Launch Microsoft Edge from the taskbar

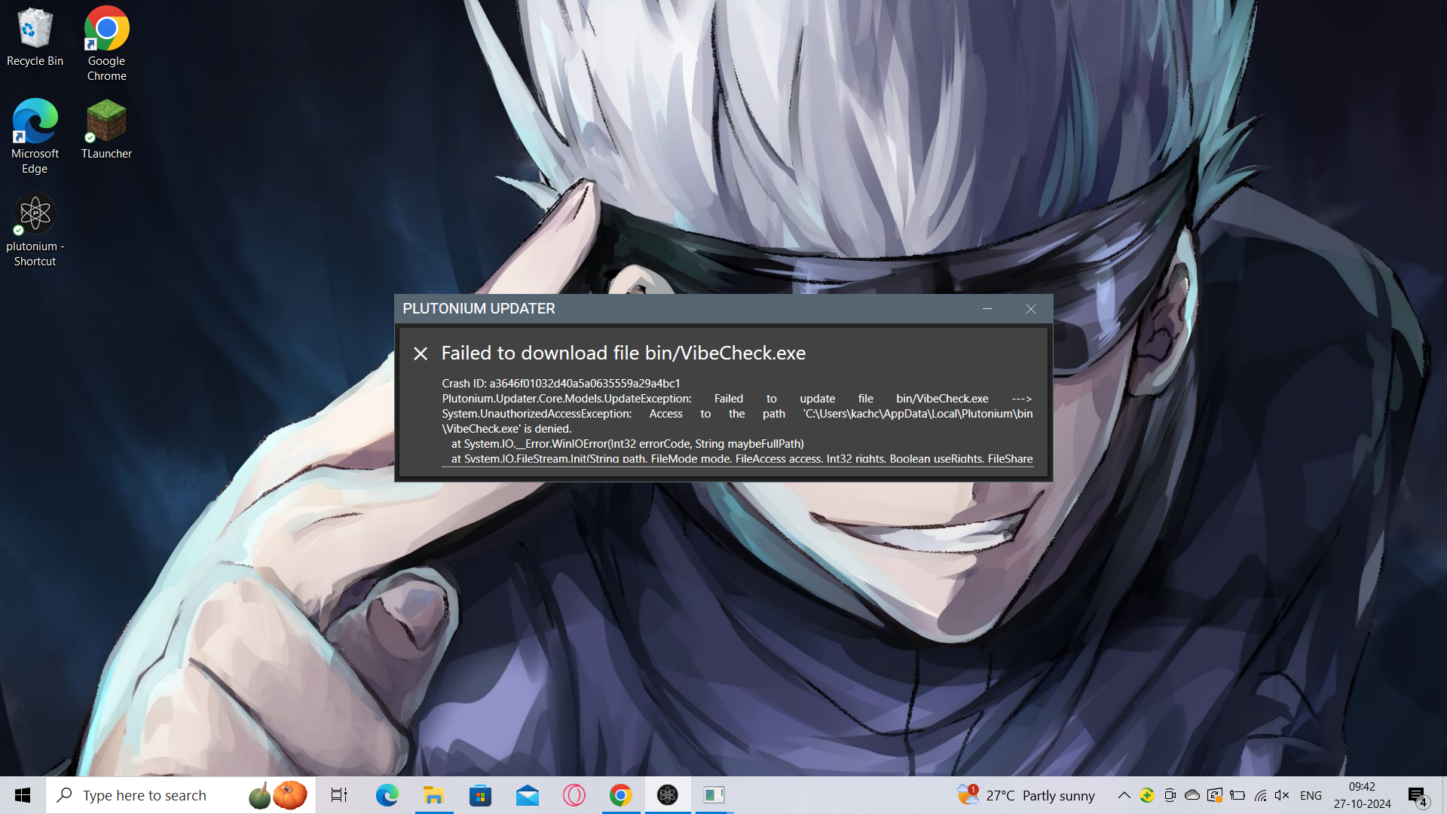(x=387, y=795)
